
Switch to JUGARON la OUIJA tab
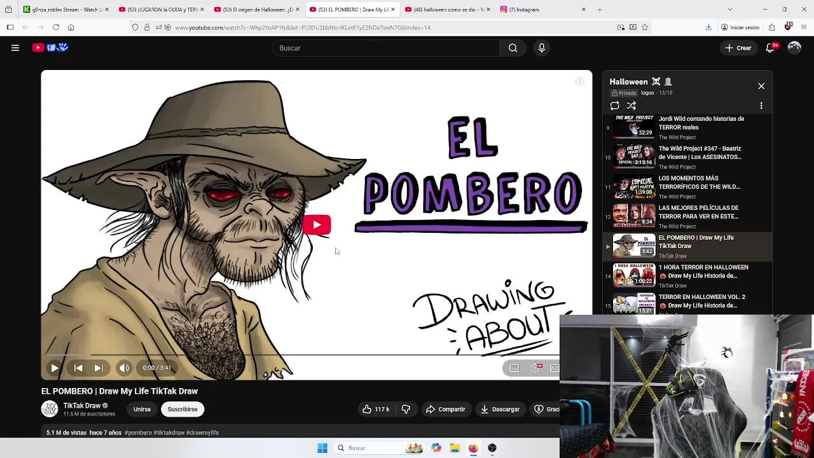tap(162, 10)
